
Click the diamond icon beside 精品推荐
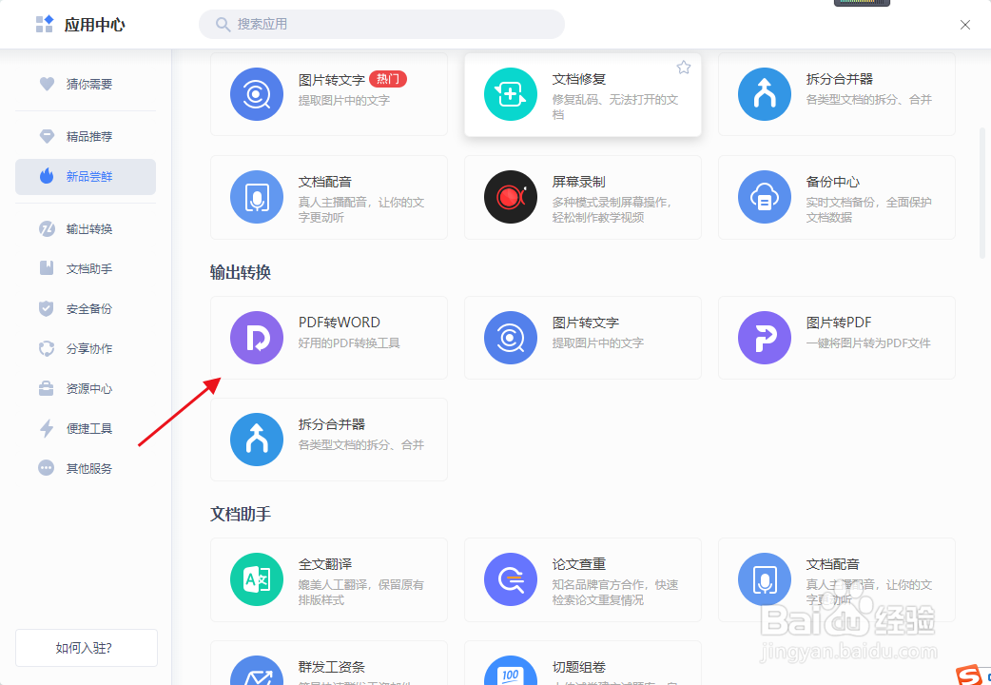(47, 136)
